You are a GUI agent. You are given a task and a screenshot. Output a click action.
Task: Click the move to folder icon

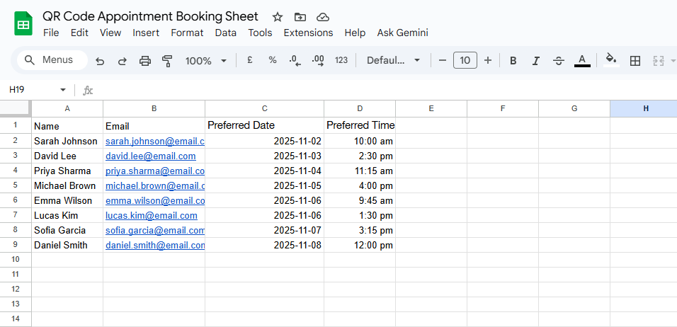[300, 17]
